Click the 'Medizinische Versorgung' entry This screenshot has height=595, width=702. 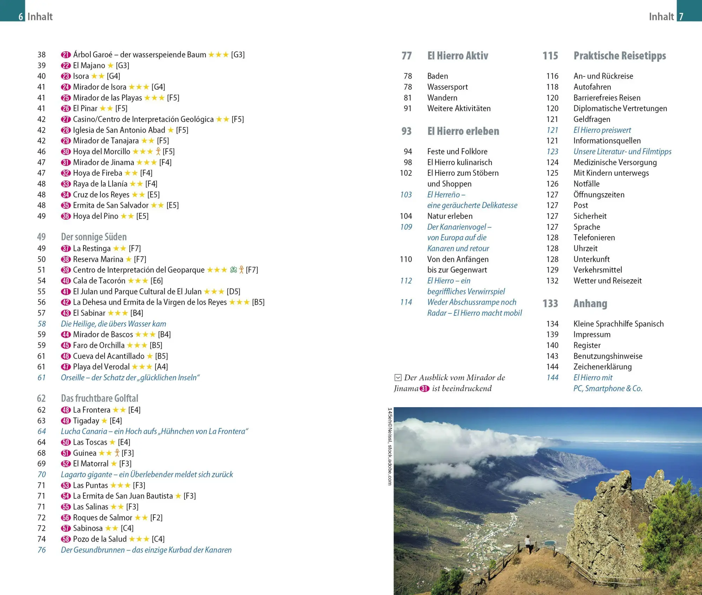(615, 163)
